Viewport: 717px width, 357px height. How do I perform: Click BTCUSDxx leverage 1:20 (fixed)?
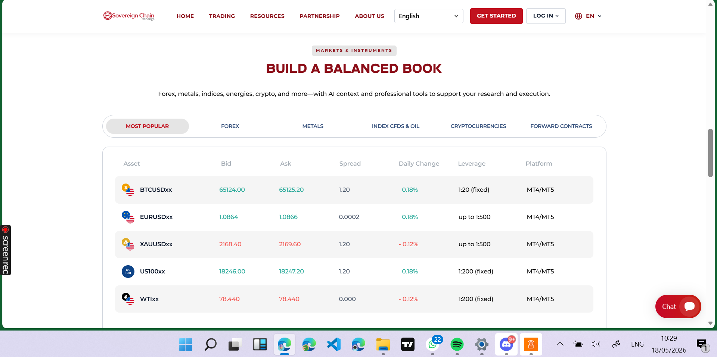(x=474, y=190)
